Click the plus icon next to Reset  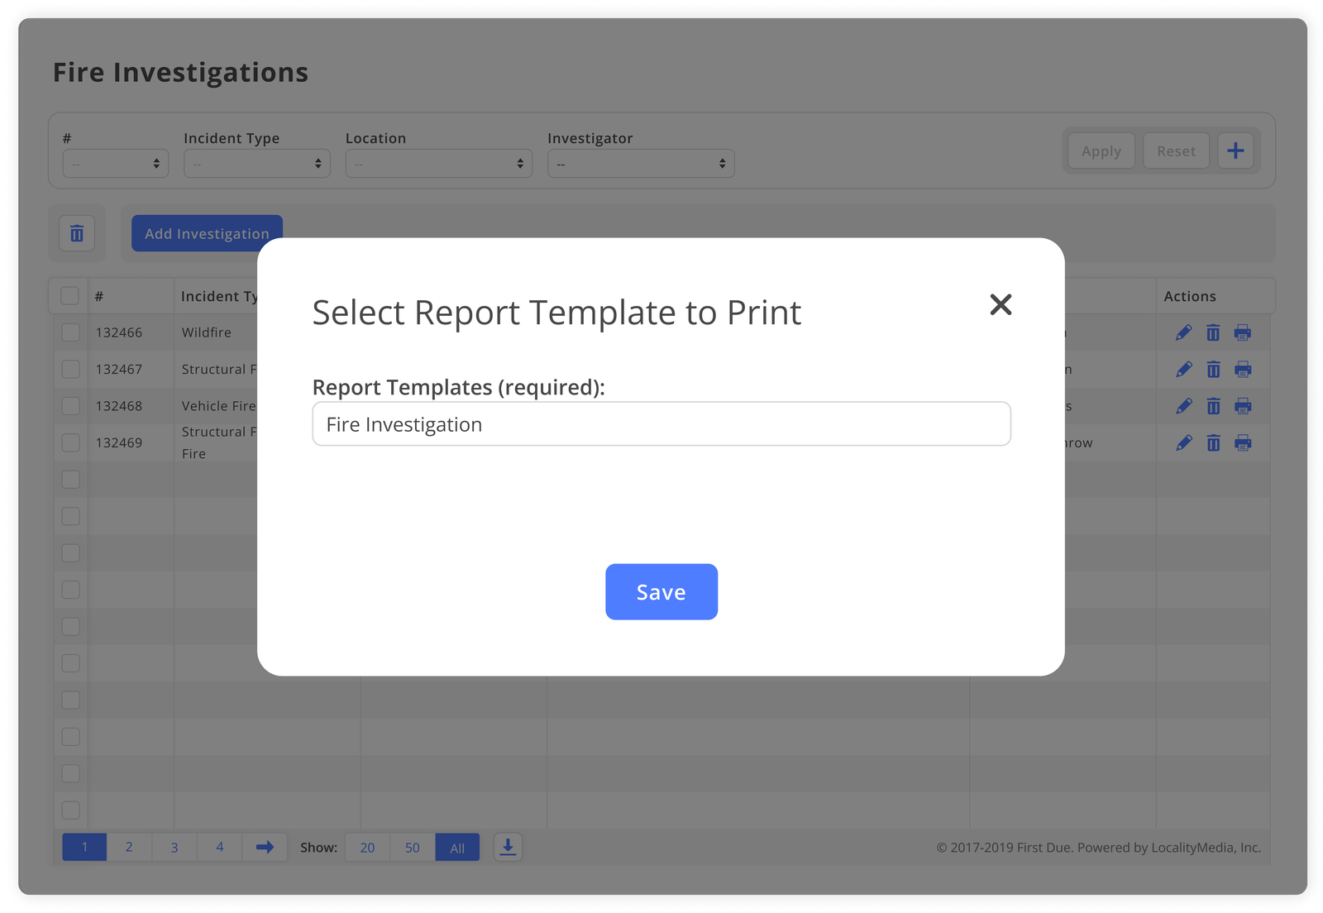pyautogui.click(x=1235, y=151)
